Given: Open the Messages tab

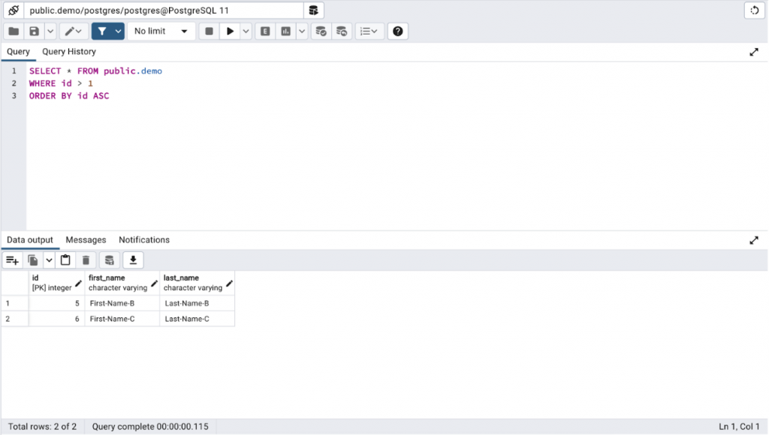Looking at the screenshot, I should pyautogui.click(x=85, y=239).
